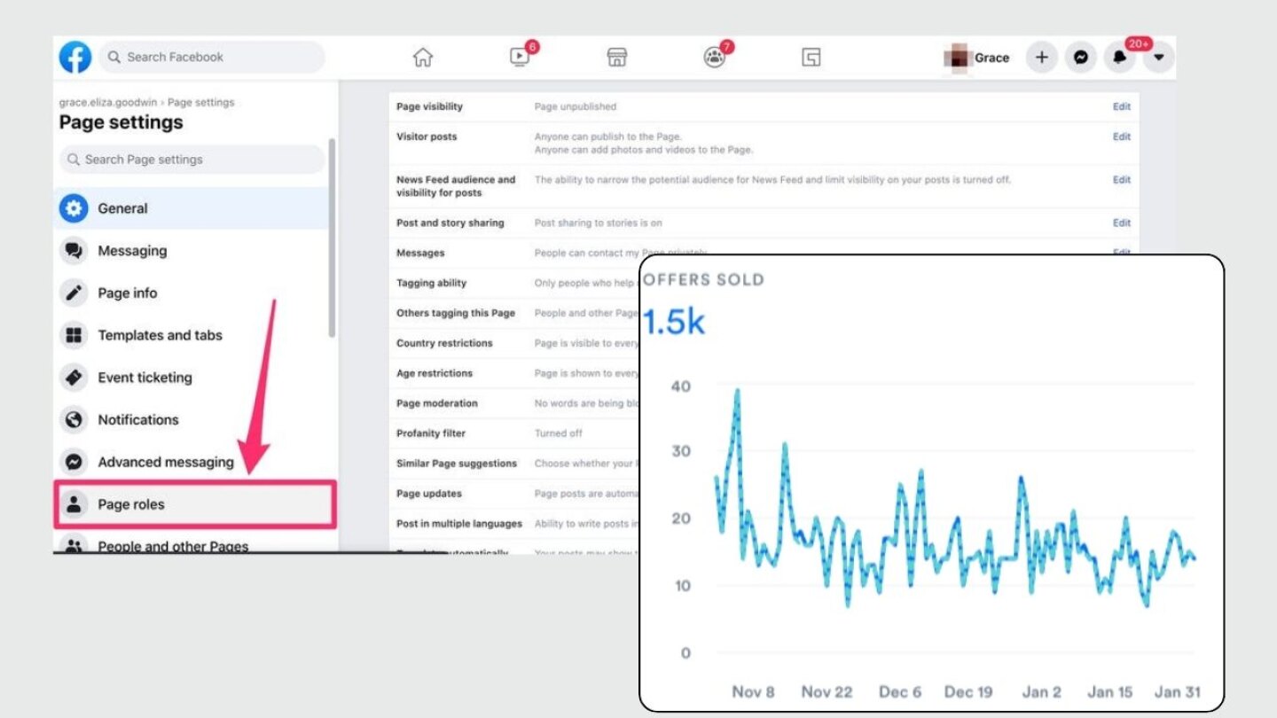Select Notifications in settings sidebar
Image resolution: width=1277 pixels, height=718 pixels.
tap(192, 420)
